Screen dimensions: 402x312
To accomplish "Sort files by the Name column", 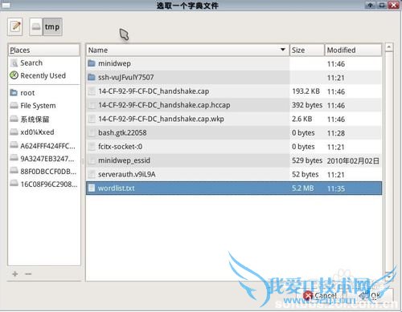I will click(x=187, y=50).
